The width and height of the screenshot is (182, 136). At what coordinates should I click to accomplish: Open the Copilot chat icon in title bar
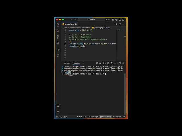(107, 20)
